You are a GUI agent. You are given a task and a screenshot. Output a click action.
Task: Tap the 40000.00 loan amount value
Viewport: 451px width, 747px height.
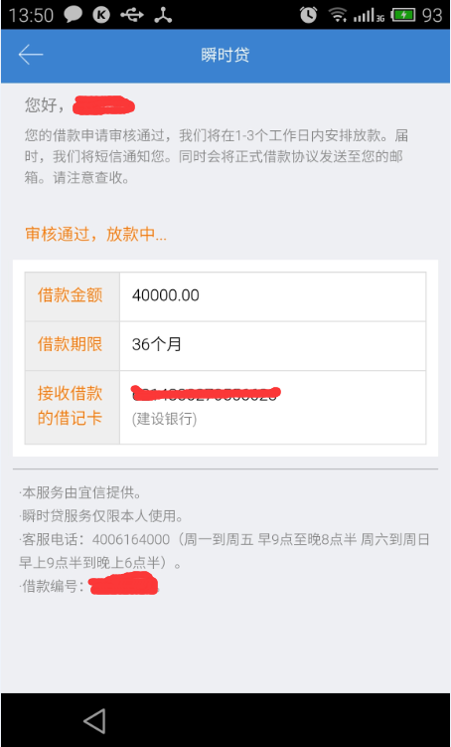166,295
